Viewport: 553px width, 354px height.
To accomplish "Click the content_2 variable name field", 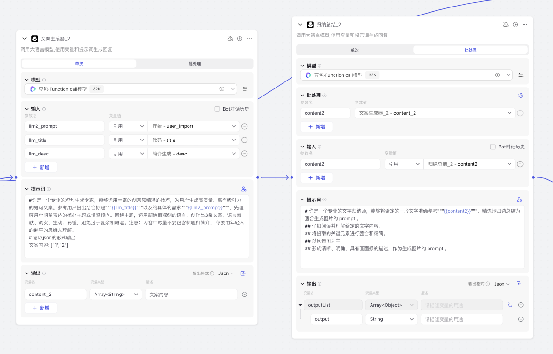I will tap(56, 295).
